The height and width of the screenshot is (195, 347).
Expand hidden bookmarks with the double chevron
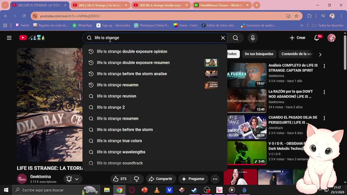302,25
